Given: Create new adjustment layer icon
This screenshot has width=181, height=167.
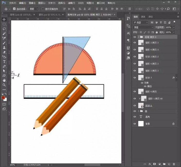Looking at the screenshot, I should click(x=159, y=164).
